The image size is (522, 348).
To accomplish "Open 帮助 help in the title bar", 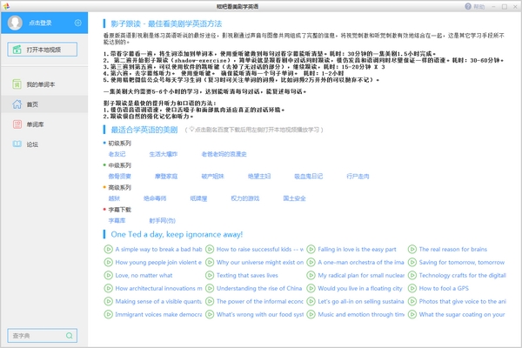I will 475,6.
